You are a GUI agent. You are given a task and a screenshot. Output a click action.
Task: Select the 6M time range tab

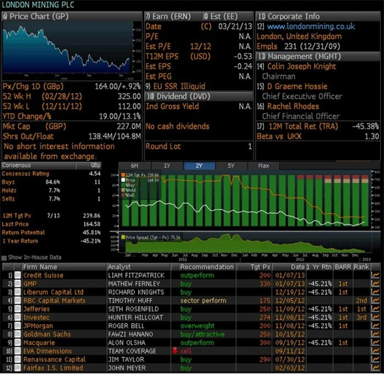pyautogui.click(x=134, y=165)
